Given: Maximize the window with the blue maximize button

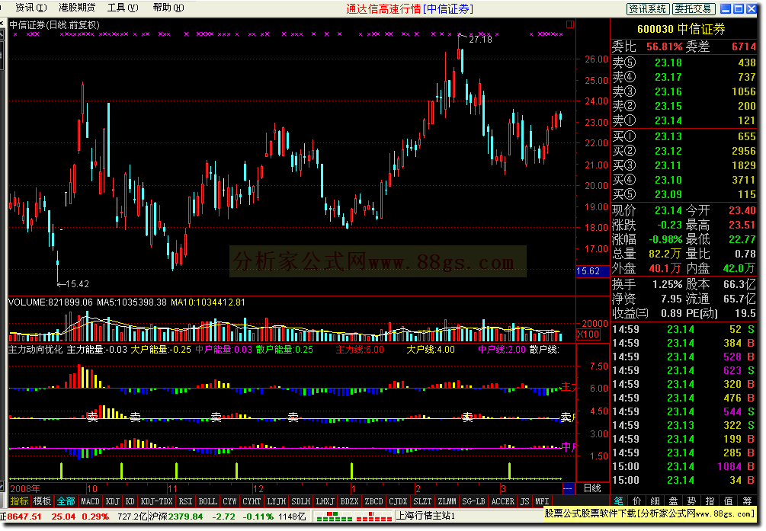Looking at the screenshot, I should tap(739, 9).
